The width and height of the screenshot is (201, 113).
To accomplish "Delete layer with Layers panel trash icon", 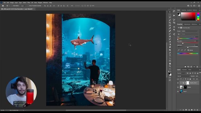I will (197, 110).
